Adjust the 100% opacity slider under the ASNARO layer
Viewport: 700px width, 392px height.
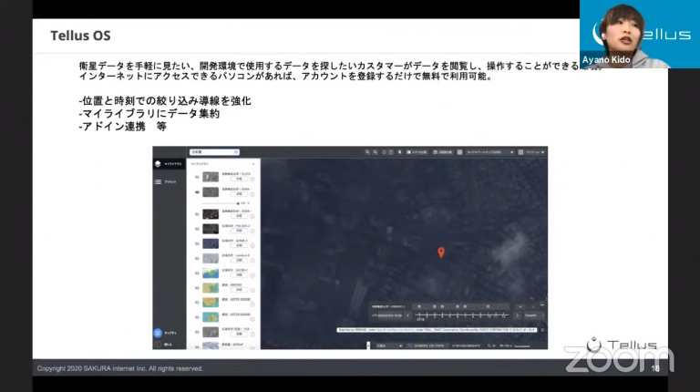(220, 203)
